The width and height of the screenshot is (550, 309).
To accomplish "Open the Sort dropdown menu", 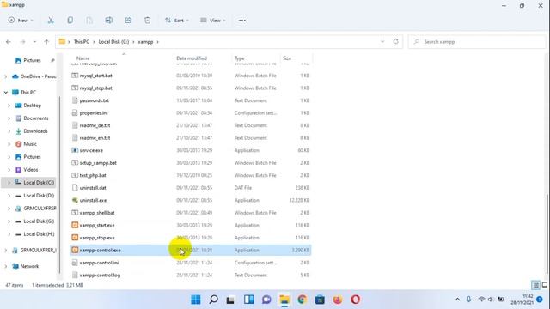I will tap(177, 21).
